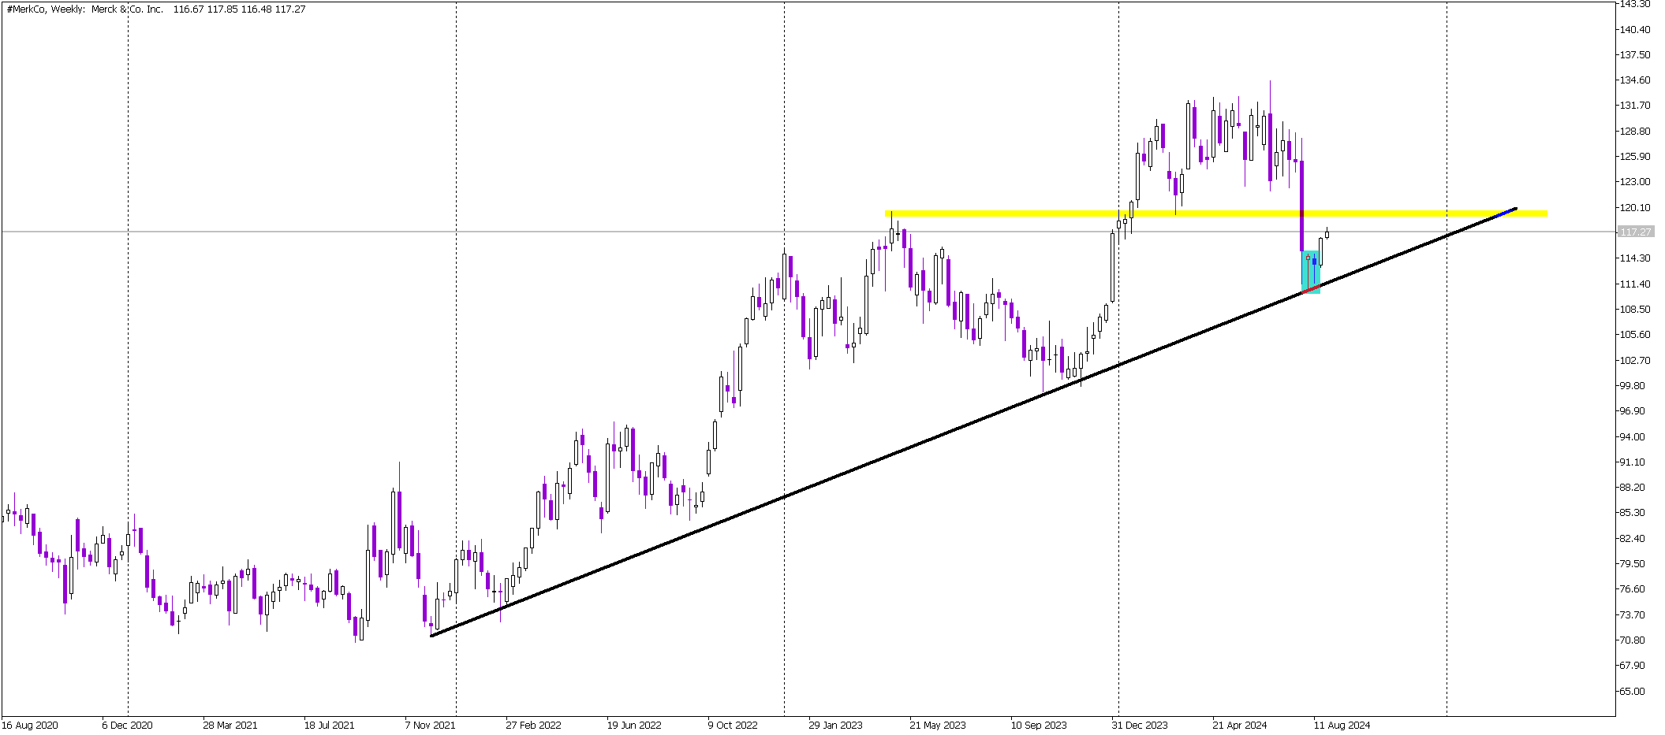Viewport: 1665px width, 735px height.
Task: Click the 28 Mar 2021 date label
Action: pos(230,725)
